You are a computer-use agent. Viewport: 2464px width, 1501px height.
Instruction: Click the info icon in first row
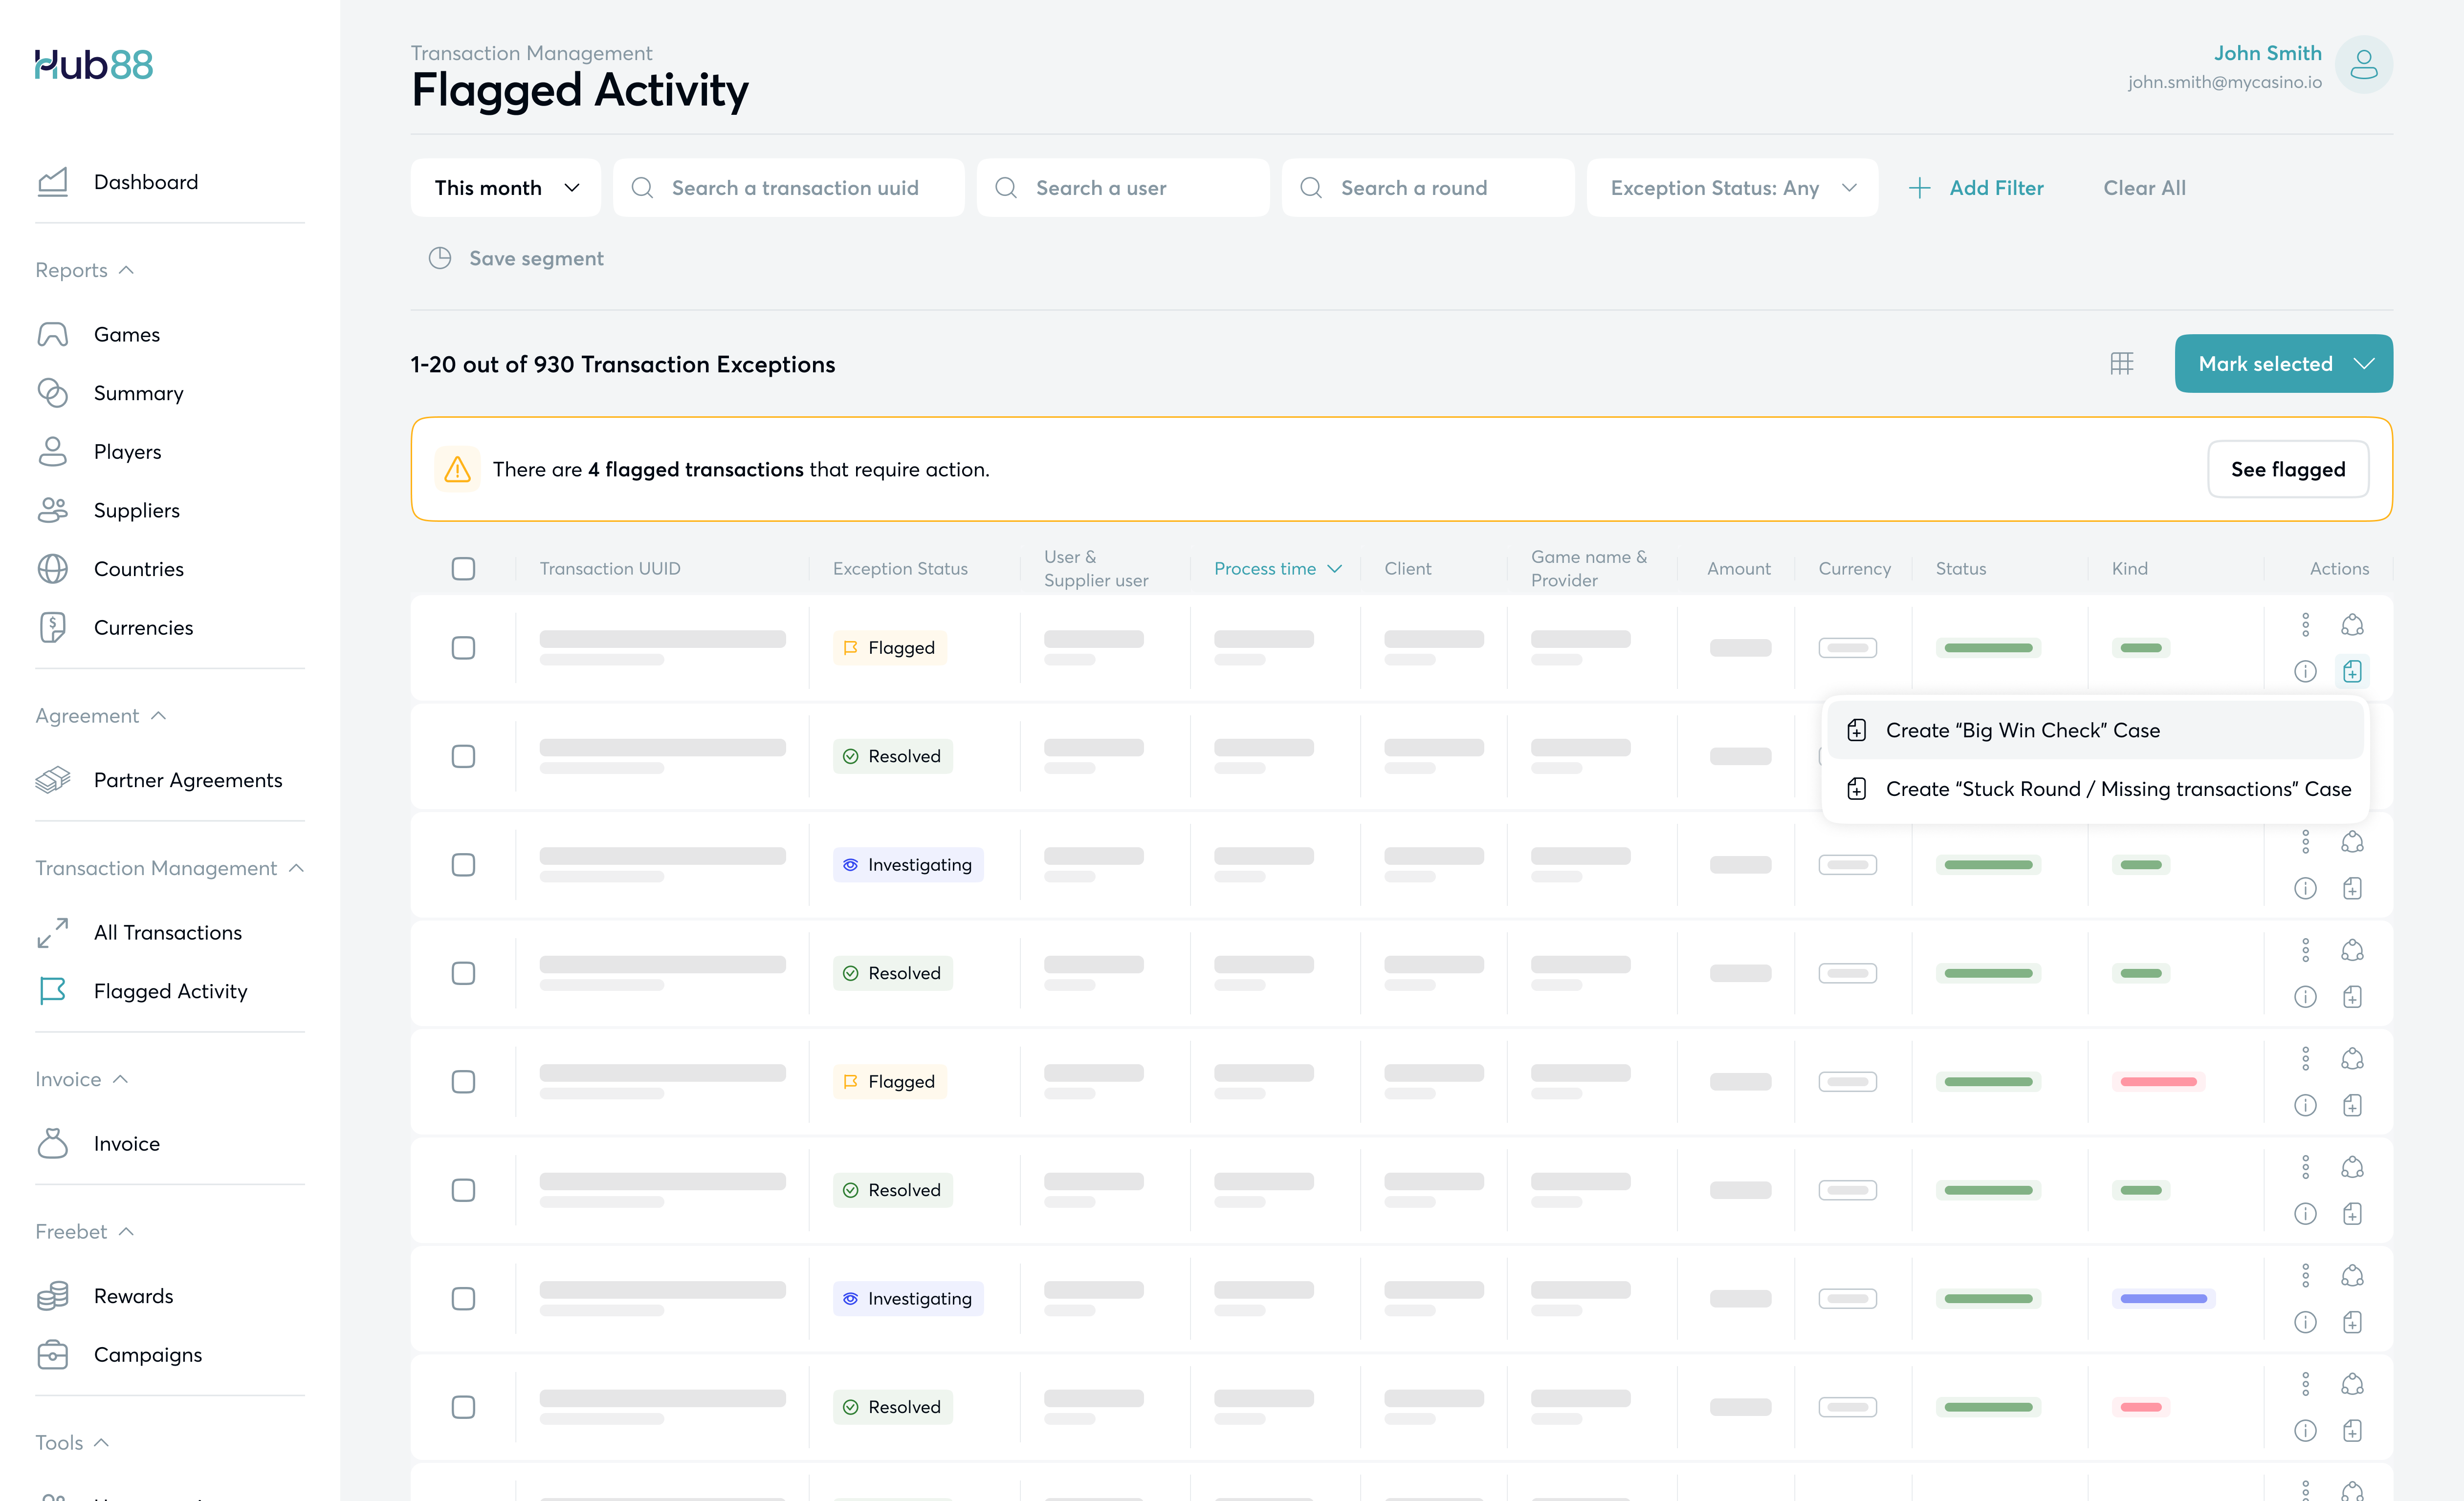tap(2305, 671)
